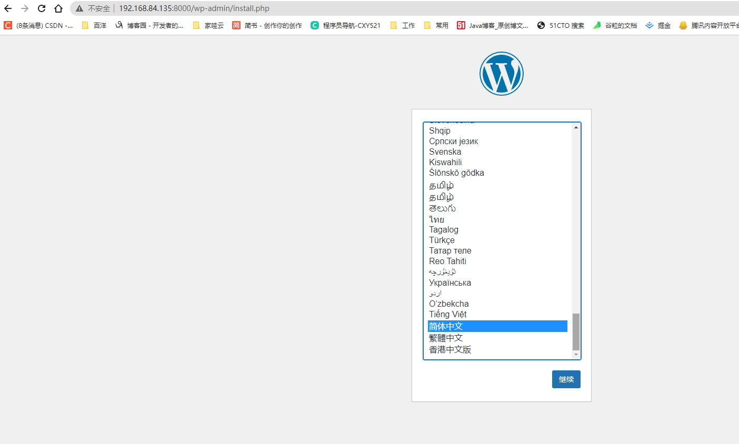Select Shqip in the language list
Image resolution: width=739 pixels, height=444 pixels.
[x=497, y=130]
